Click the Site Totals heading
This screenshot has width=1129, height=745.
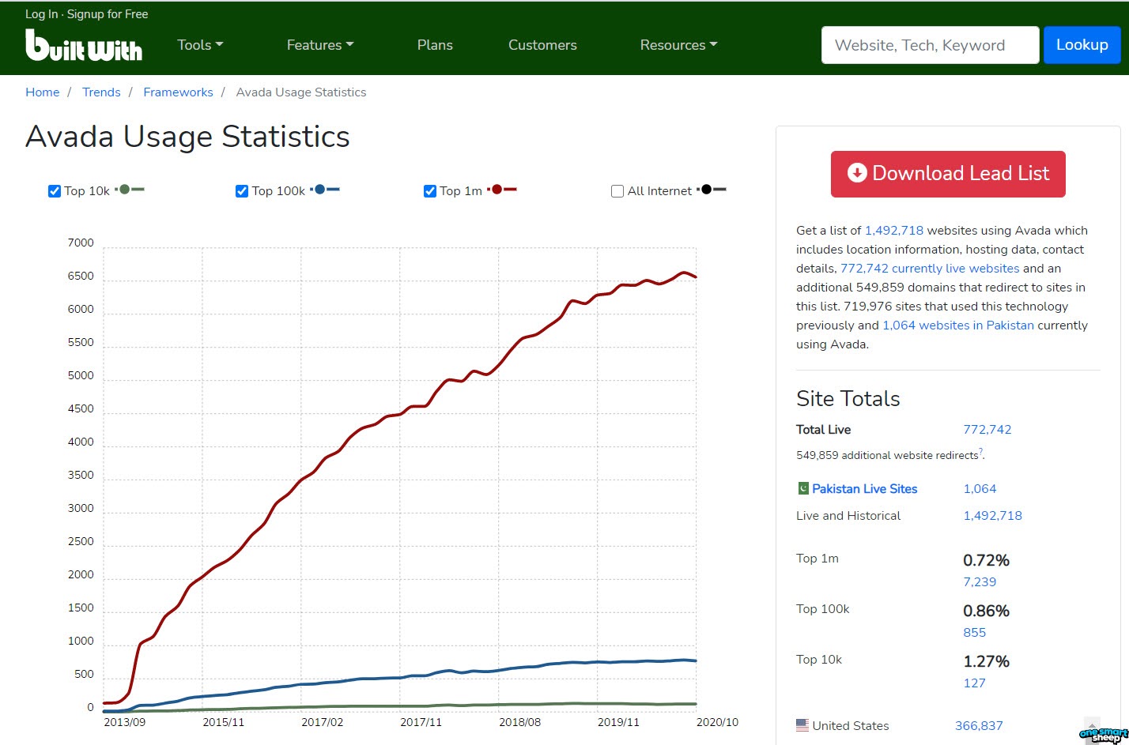848,399
